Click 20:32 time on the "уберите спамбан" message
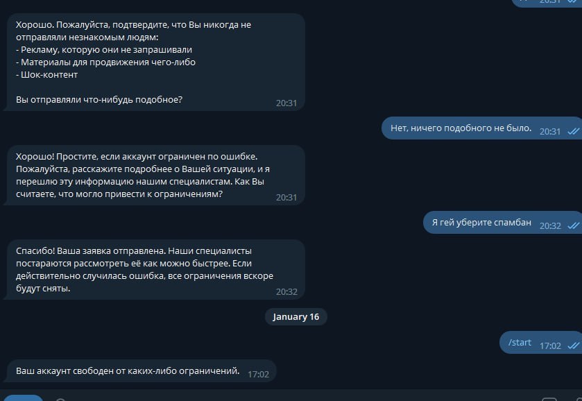This screenshot has width=582, height=401. pos(550,225)
